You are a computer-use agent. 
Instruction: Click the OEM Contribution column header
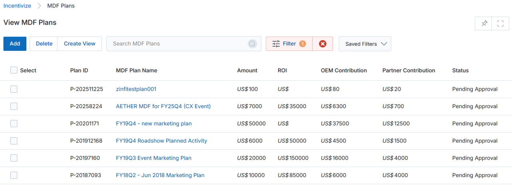tap(344, 70)
